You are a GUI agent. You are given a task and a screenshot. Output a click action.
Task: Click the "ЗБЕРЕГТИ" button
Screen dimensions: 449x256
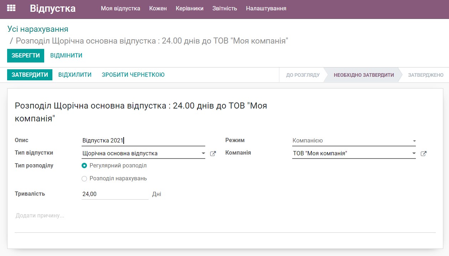tap(25, 56)
